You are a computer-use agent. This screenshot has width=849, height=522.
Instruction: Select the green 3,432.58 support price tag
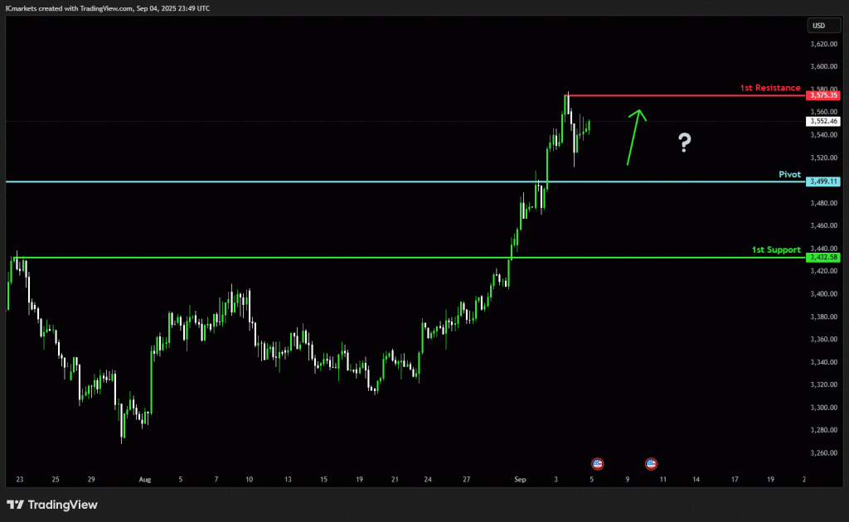(x=823, y=258)
